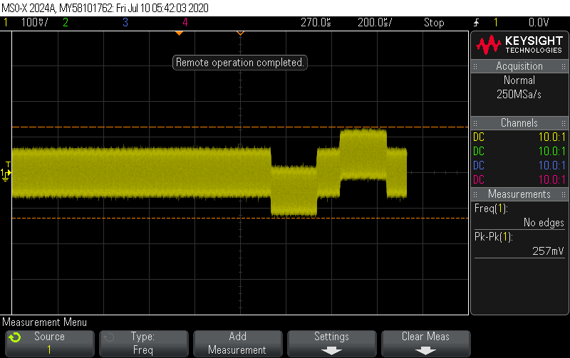Select channel 4 indicator in top bar

(185, 23)
